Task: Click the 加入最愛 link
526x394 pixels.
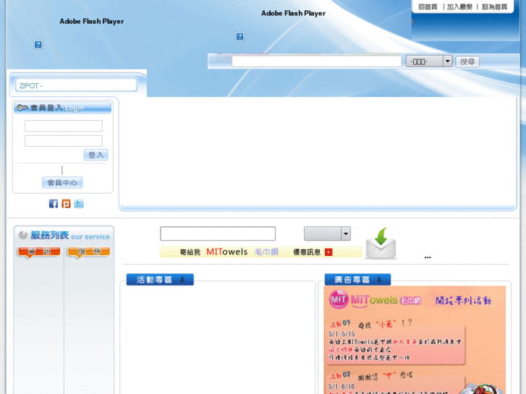Action: 459,7
